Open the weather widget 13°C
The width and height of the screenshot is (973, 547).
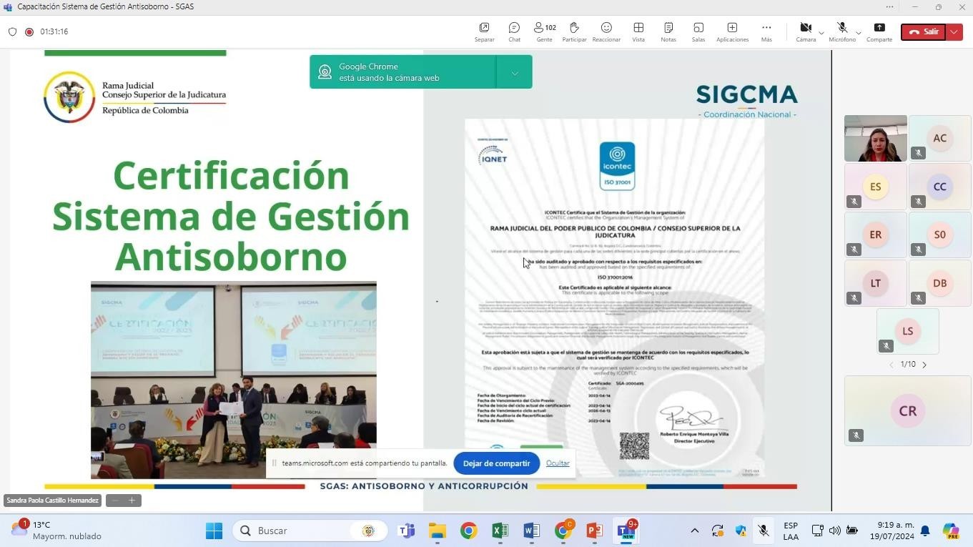pos(56,531)
